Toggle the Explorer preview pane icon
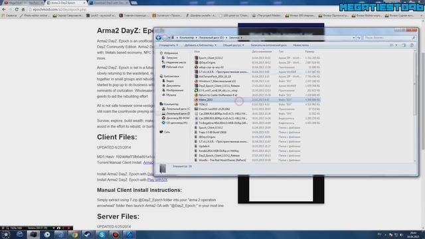The image size is (425, 239). [x=404, y=45]
